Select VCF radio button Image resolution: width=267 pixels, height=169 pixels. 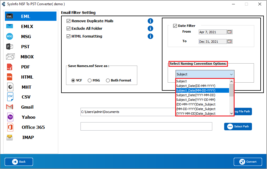pos(73,80)
